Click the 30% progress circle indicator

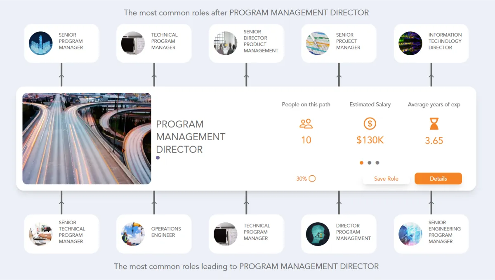coord(312,179)
